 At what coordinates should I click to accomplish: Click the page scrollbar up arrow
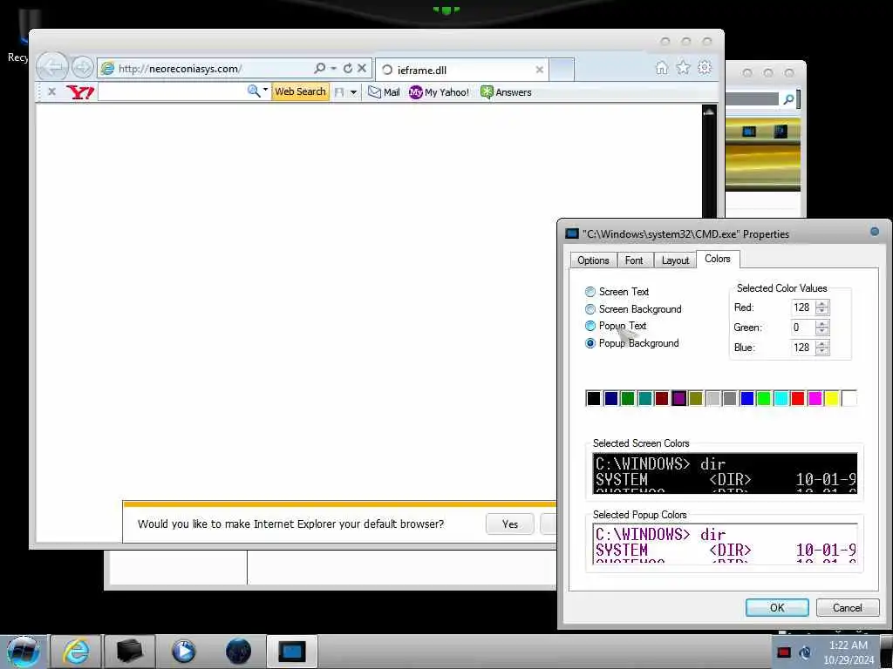708,112
